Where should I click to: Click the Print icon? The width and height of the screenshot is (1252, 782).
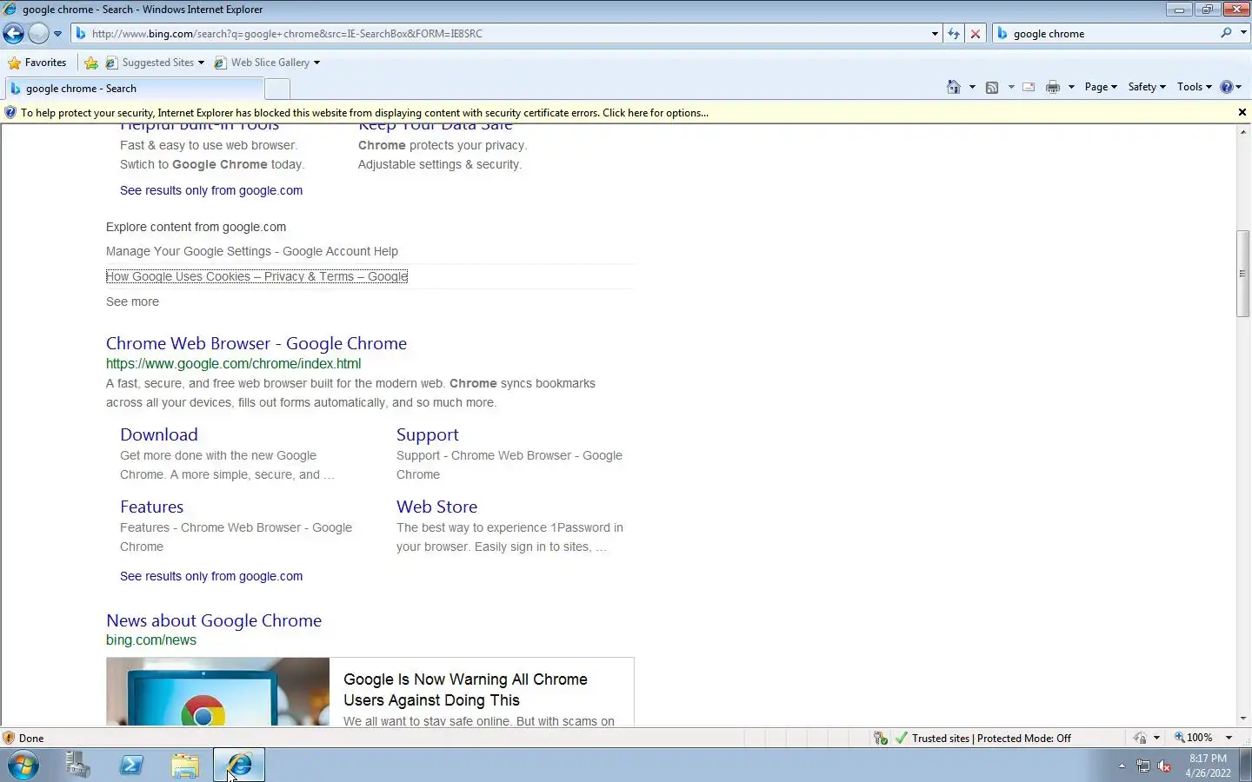coord(1053,87)
